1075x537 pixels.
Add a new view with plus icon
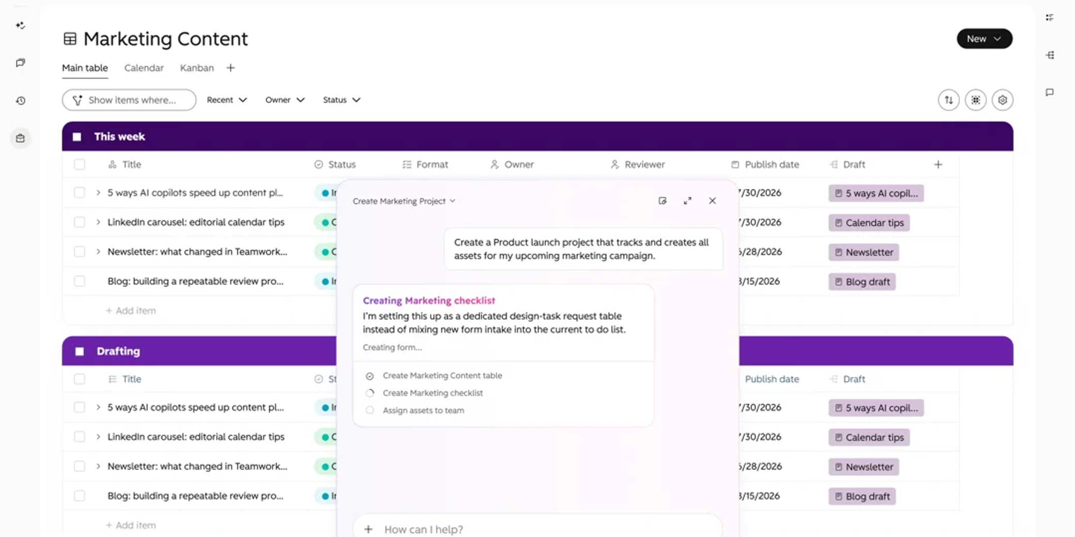coord(231,68)
